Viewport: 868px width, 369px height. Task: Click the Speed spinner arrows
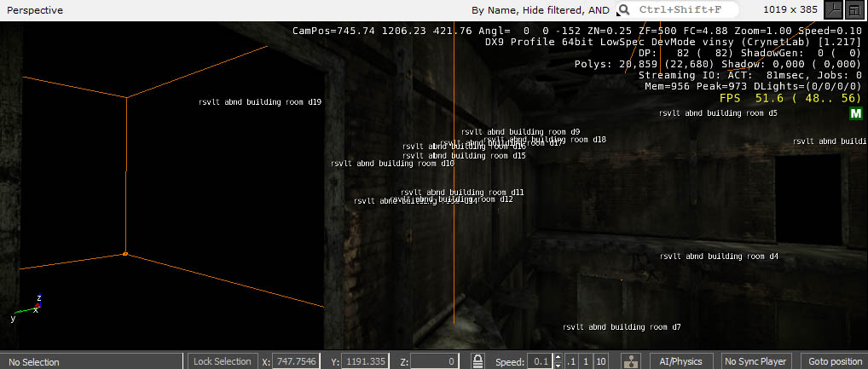(x=558, y=362)
